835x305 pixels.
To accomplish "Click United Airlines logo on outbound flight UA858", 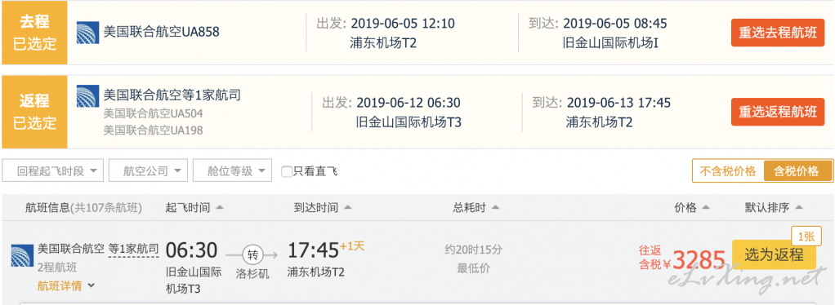I will (x=88, y=33).
